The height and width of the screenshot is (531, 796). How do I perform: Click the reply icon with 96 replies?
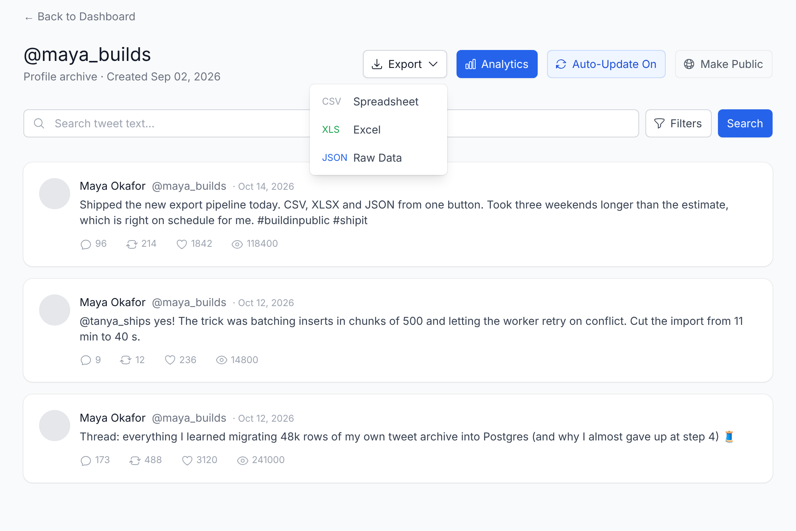click(85, 244)
